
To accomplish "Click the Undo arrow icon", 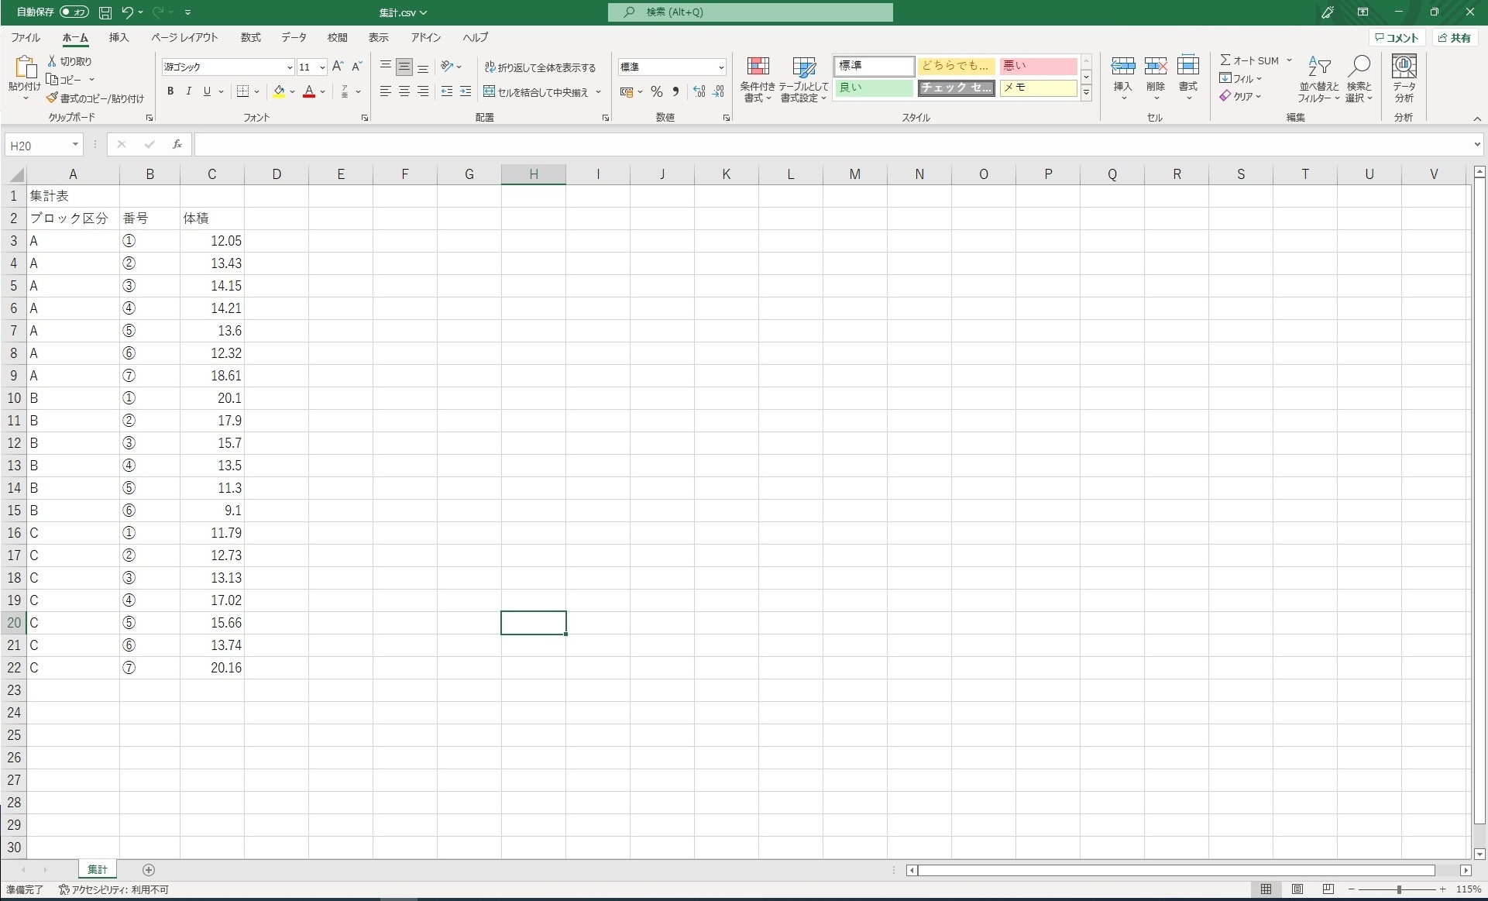I will (x=128, y=12).
